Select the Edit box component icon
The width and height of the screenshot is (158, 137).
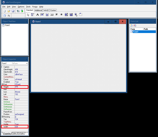[x=42, y=15]
